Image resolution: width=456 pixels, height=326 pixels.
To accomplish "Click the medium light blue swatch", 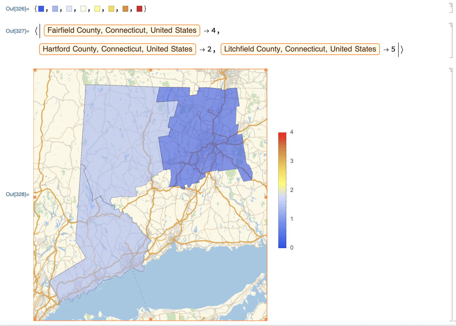I will 55,9.
